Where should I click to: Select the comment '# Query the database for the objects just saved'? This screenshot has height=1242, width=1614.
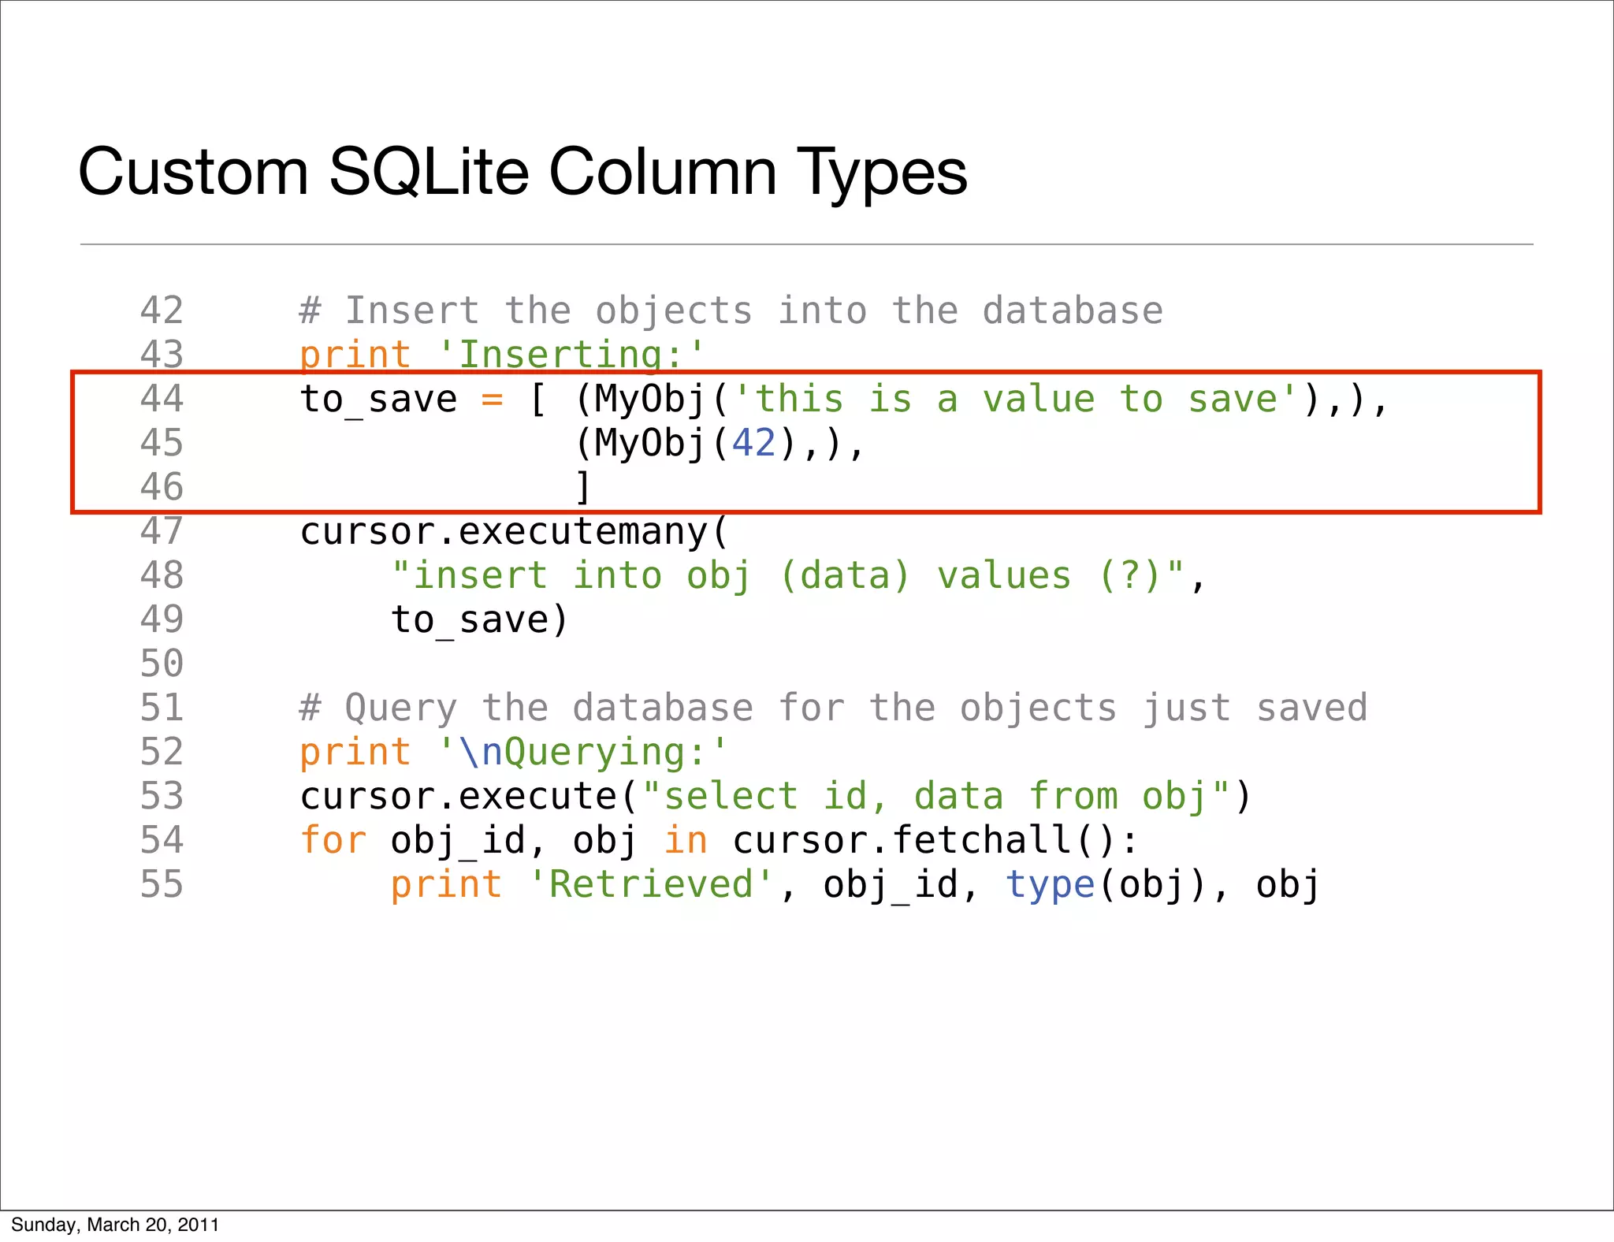(x=834, y=708)
